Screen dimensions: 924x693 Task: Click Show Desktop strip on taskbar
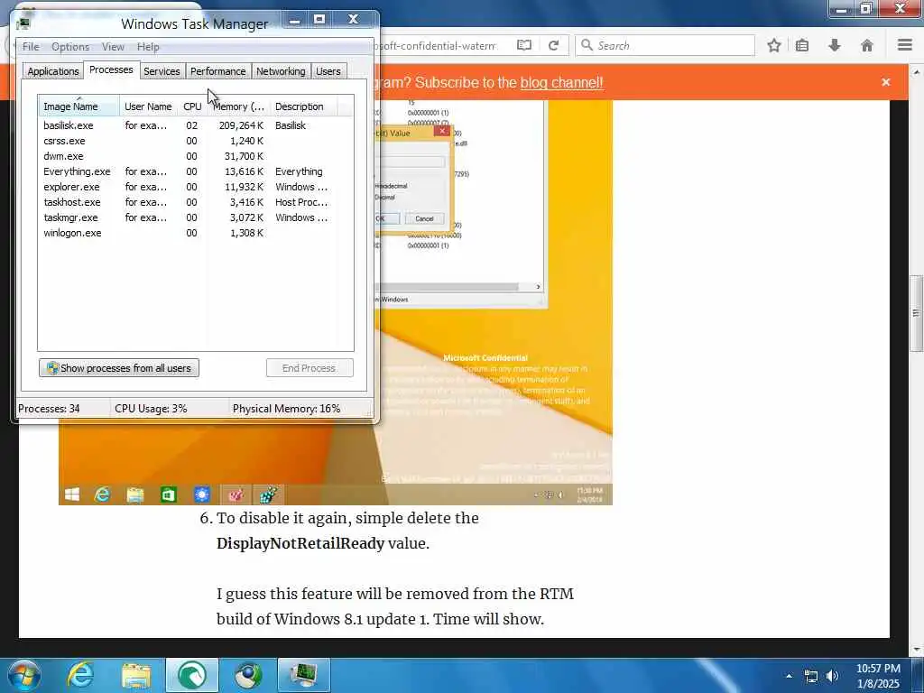pos(918,675)
